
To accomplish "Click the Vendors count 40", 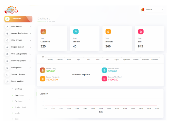I will (75, 46).
